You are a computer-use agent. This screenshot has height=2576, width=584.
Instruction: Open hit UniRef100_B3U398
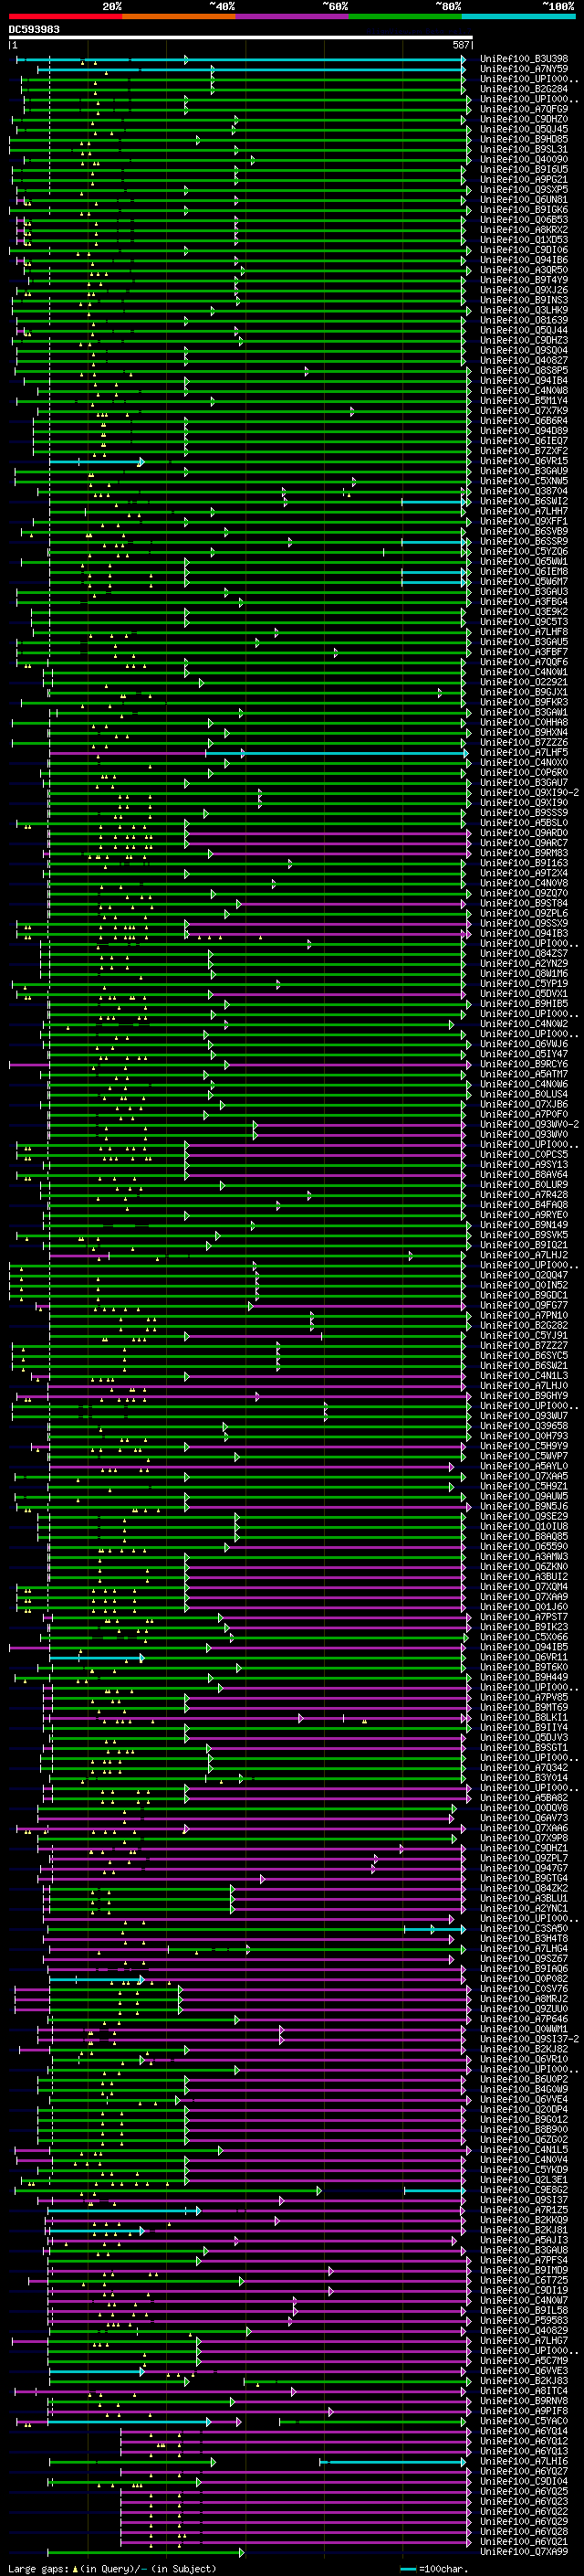tap(524, 59)
